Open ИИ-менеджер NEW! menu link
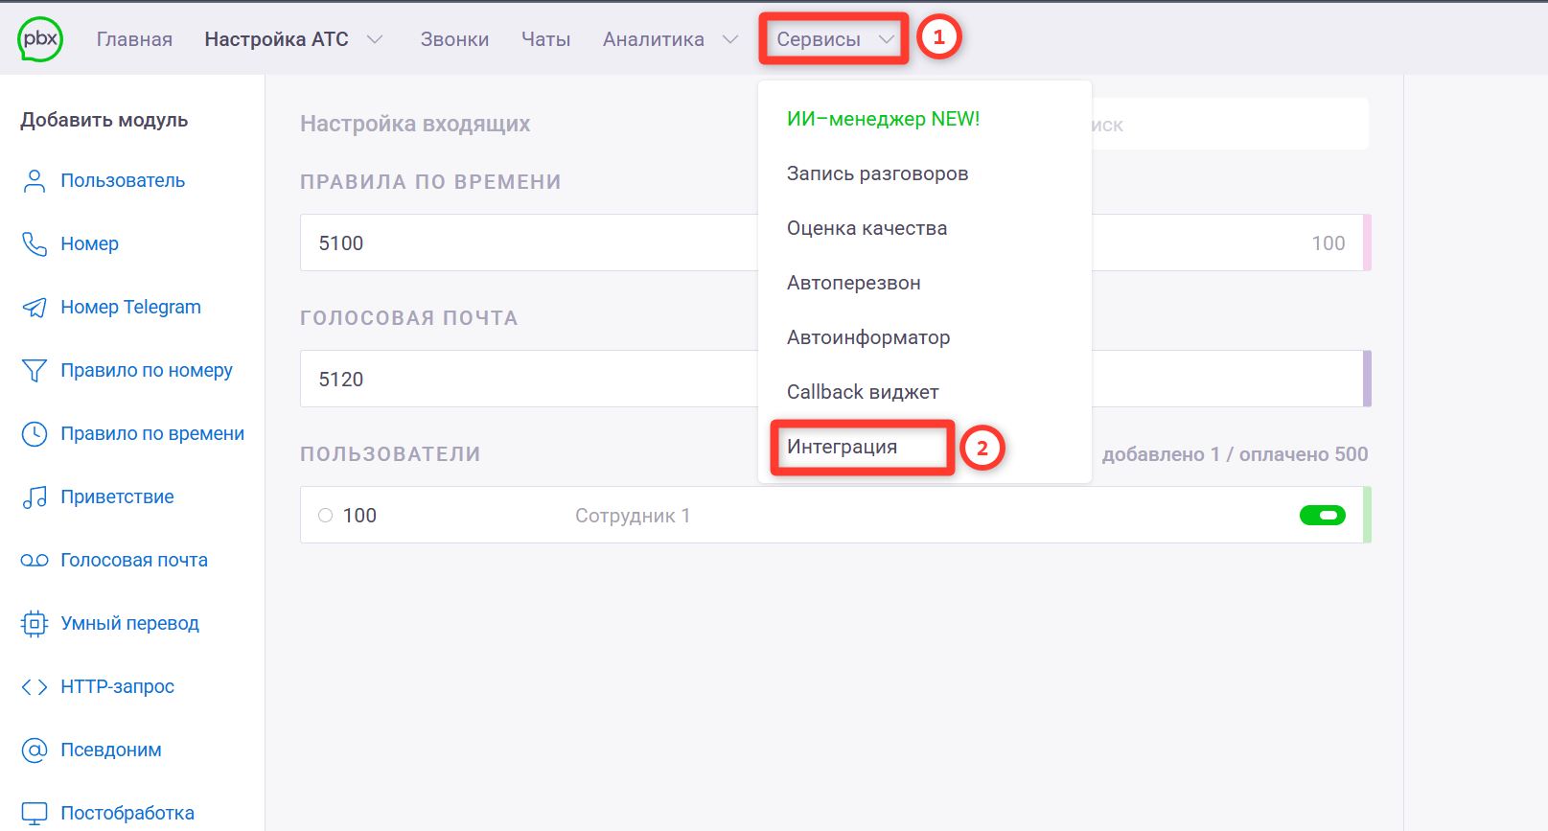This screenshot has width=1548, height=831. (x=883, y=119)
